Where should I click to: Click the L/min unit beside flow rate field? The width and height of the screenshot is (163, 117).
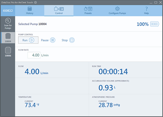tap(45, 55)
